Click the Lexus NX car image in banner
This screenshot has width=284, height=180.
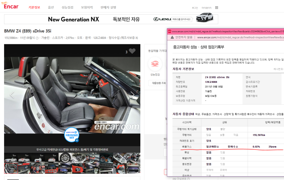(x=205, y=17)
